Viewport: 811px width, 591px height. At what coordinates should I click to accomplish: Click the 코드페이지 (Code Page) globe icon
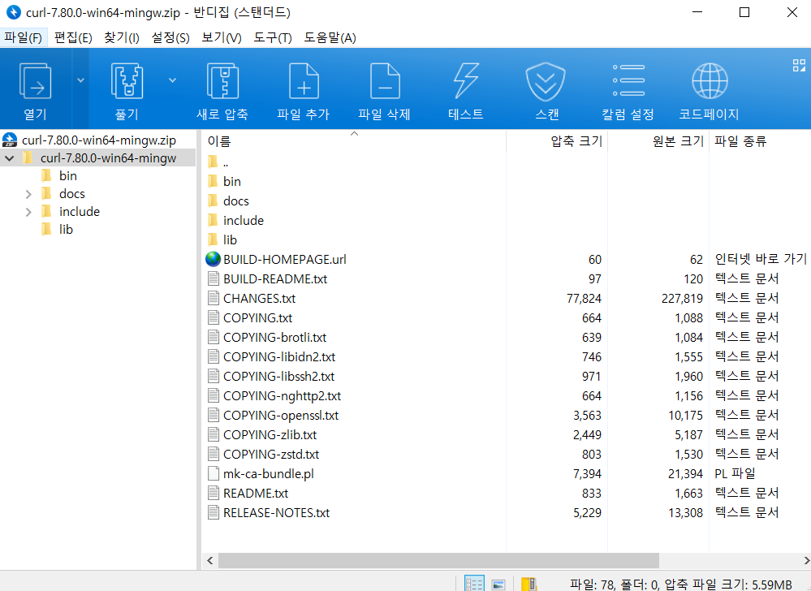(x=710, y=80)
